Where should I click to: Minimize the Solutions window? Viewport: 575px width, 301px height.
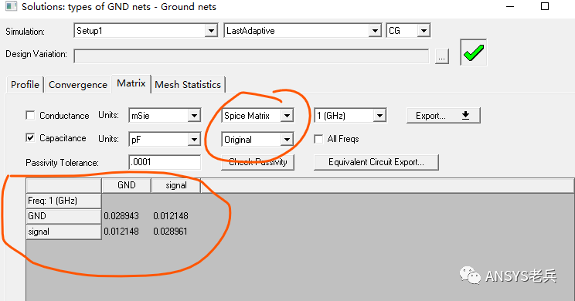click(x=510, y=7)
